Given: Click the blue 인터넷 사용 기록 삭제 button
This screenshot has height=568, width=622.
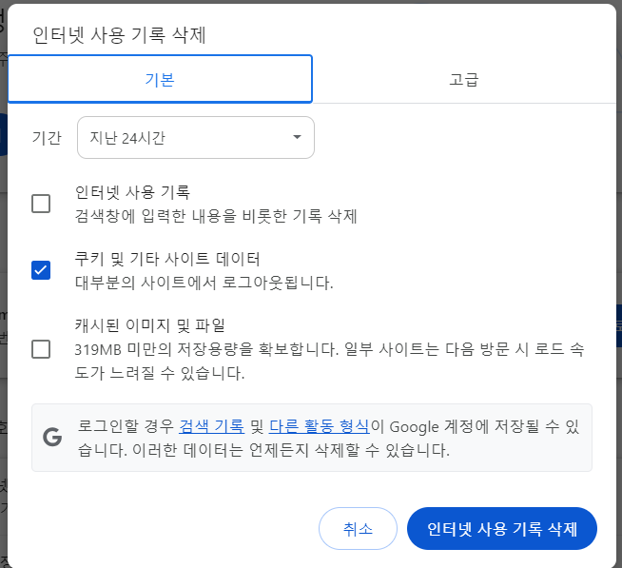Looking at the screenshot, I should 502,528.
